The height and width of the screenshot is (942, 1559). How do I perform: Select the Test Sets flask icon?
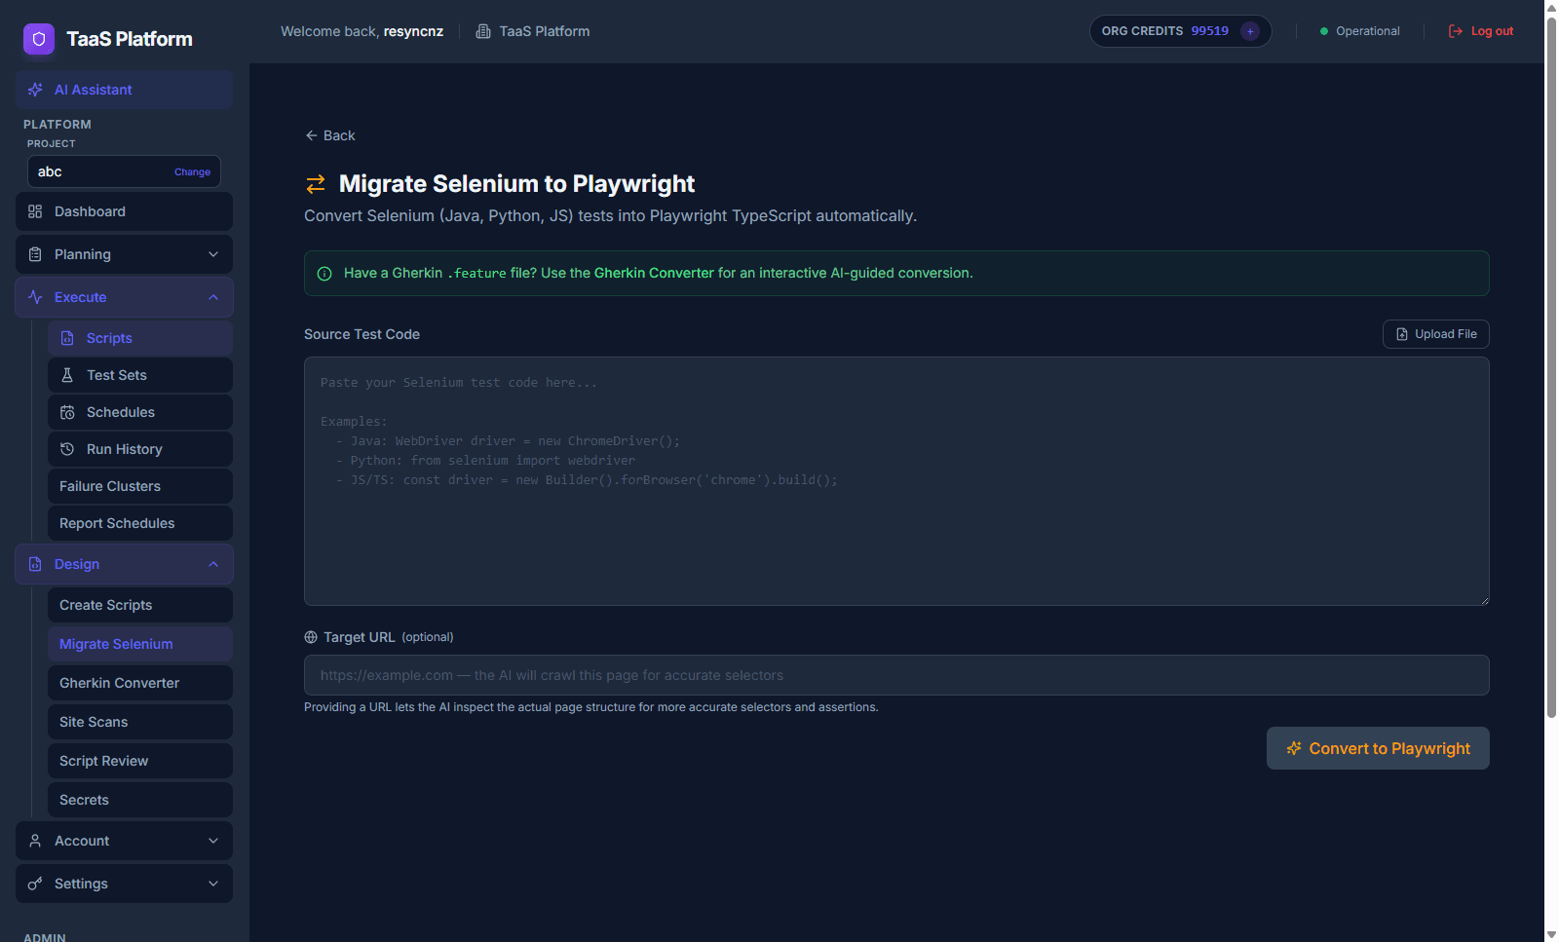[x=66, y=375]
